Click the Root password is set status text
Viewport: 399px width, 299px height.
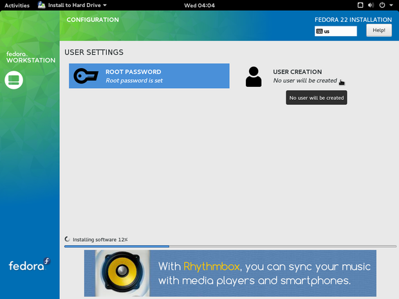point(134,80)
